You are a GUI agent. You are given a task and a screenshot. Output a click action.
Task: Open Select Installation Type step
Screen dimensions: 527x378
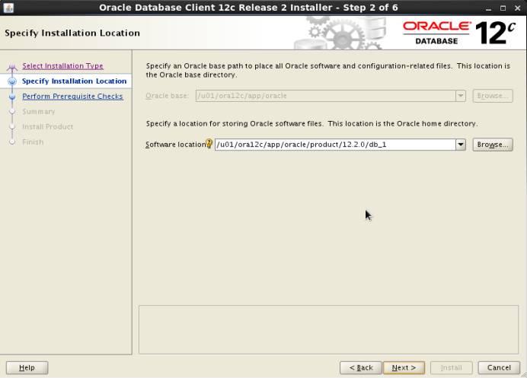(63, 66)
